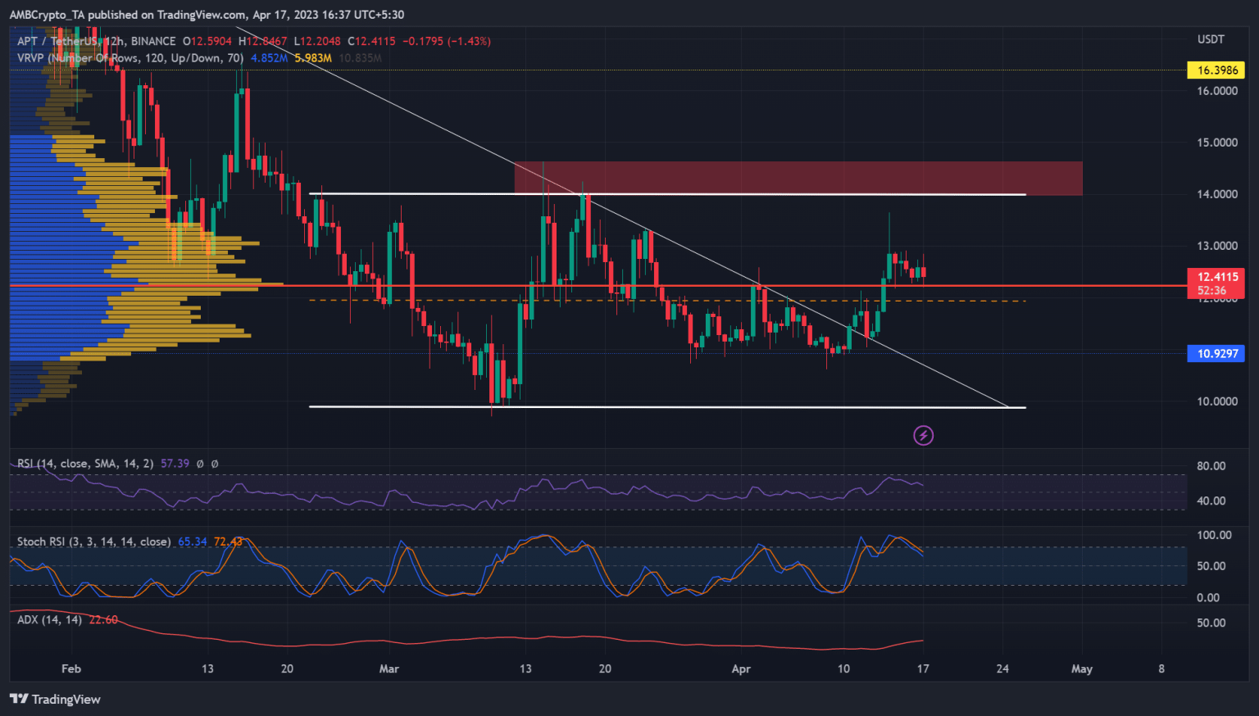Click the yellow 16.3986 price level label
The image size is (1259, 716).
click(x=1216, y=70)
